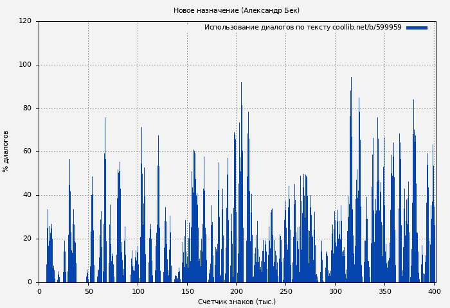Select the 60 tick on the y-axis
This screenshot has width=450, height=308.
click(27, 152)
